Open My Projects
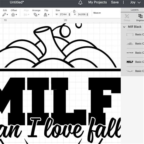 98,2
